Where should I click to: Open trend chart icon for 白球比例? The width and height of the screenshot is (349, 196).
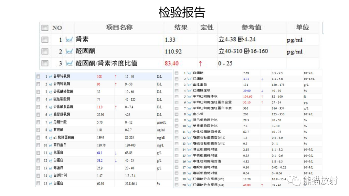pos(50,176)
